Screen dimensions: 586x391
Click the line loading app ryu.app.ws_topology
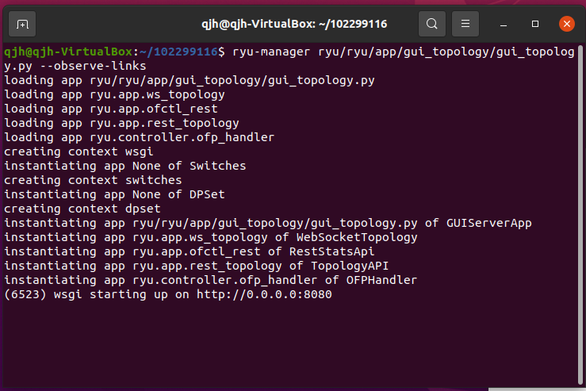[114, 94]
